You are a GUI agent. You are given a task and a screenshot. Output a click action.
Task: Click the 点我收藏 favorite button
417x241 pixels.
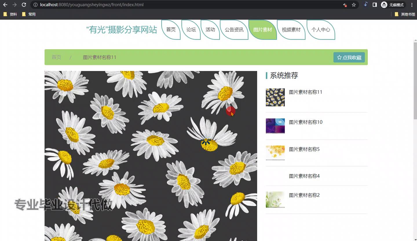point(349,57)
